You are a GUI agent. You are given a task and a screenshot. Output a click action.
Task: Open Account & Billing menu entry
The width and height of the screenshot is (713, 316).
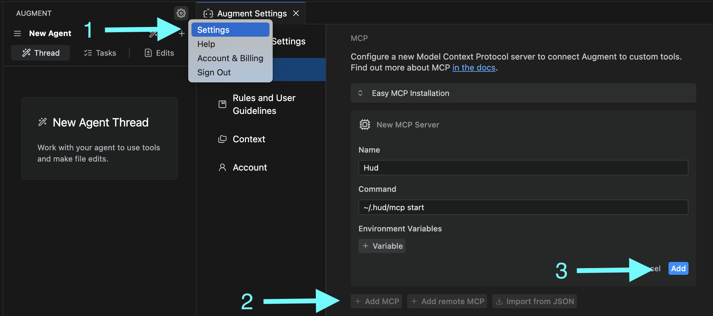coord(230,58)
